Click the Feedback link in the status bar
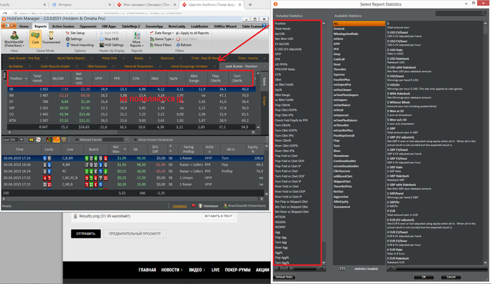Image resolution: width=491 pixels, height=284 pixels. click(180, 206)
